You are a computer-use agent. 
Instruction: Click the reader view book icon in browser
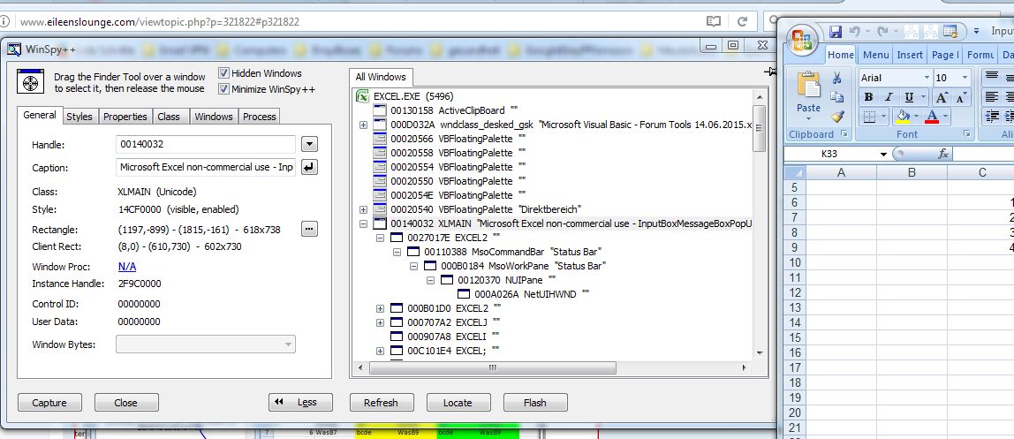pos(714,21)
